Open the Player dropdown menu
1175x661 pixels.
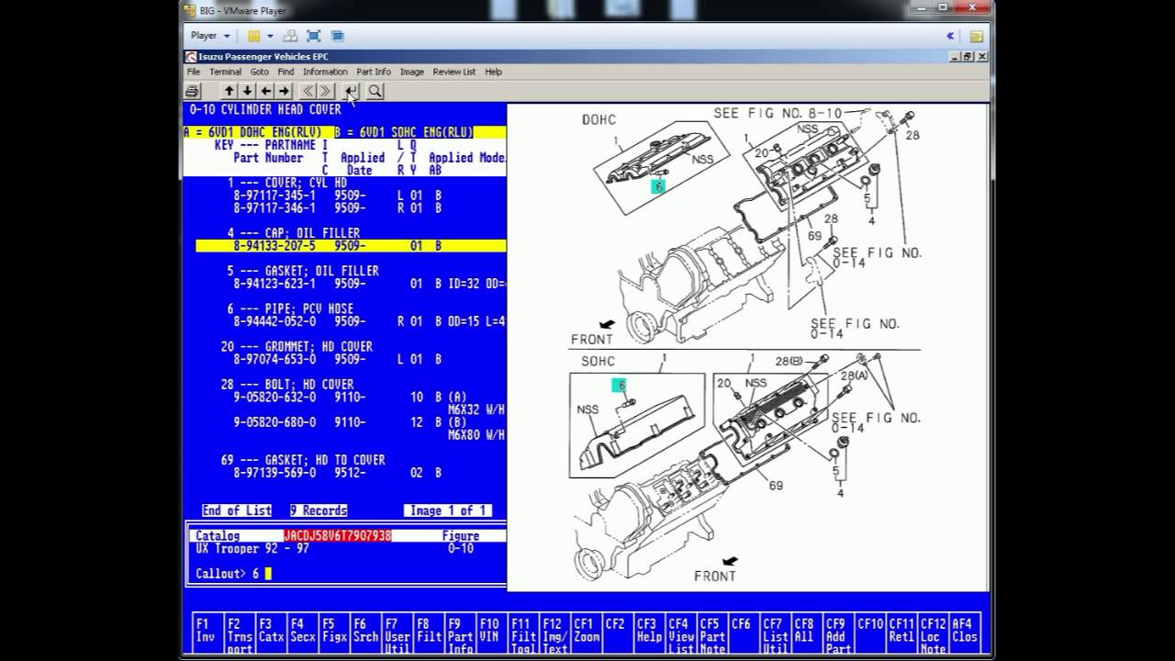(x=210, y=36)
